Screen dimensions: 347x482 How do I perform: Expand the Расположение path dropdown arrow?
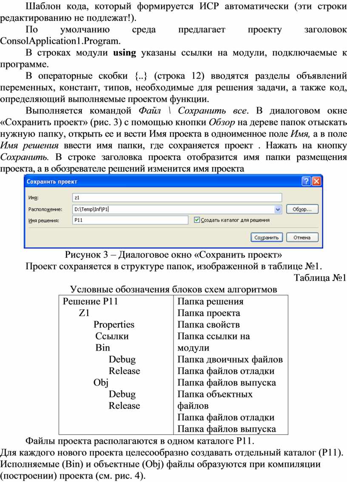(x=278, y=210)
